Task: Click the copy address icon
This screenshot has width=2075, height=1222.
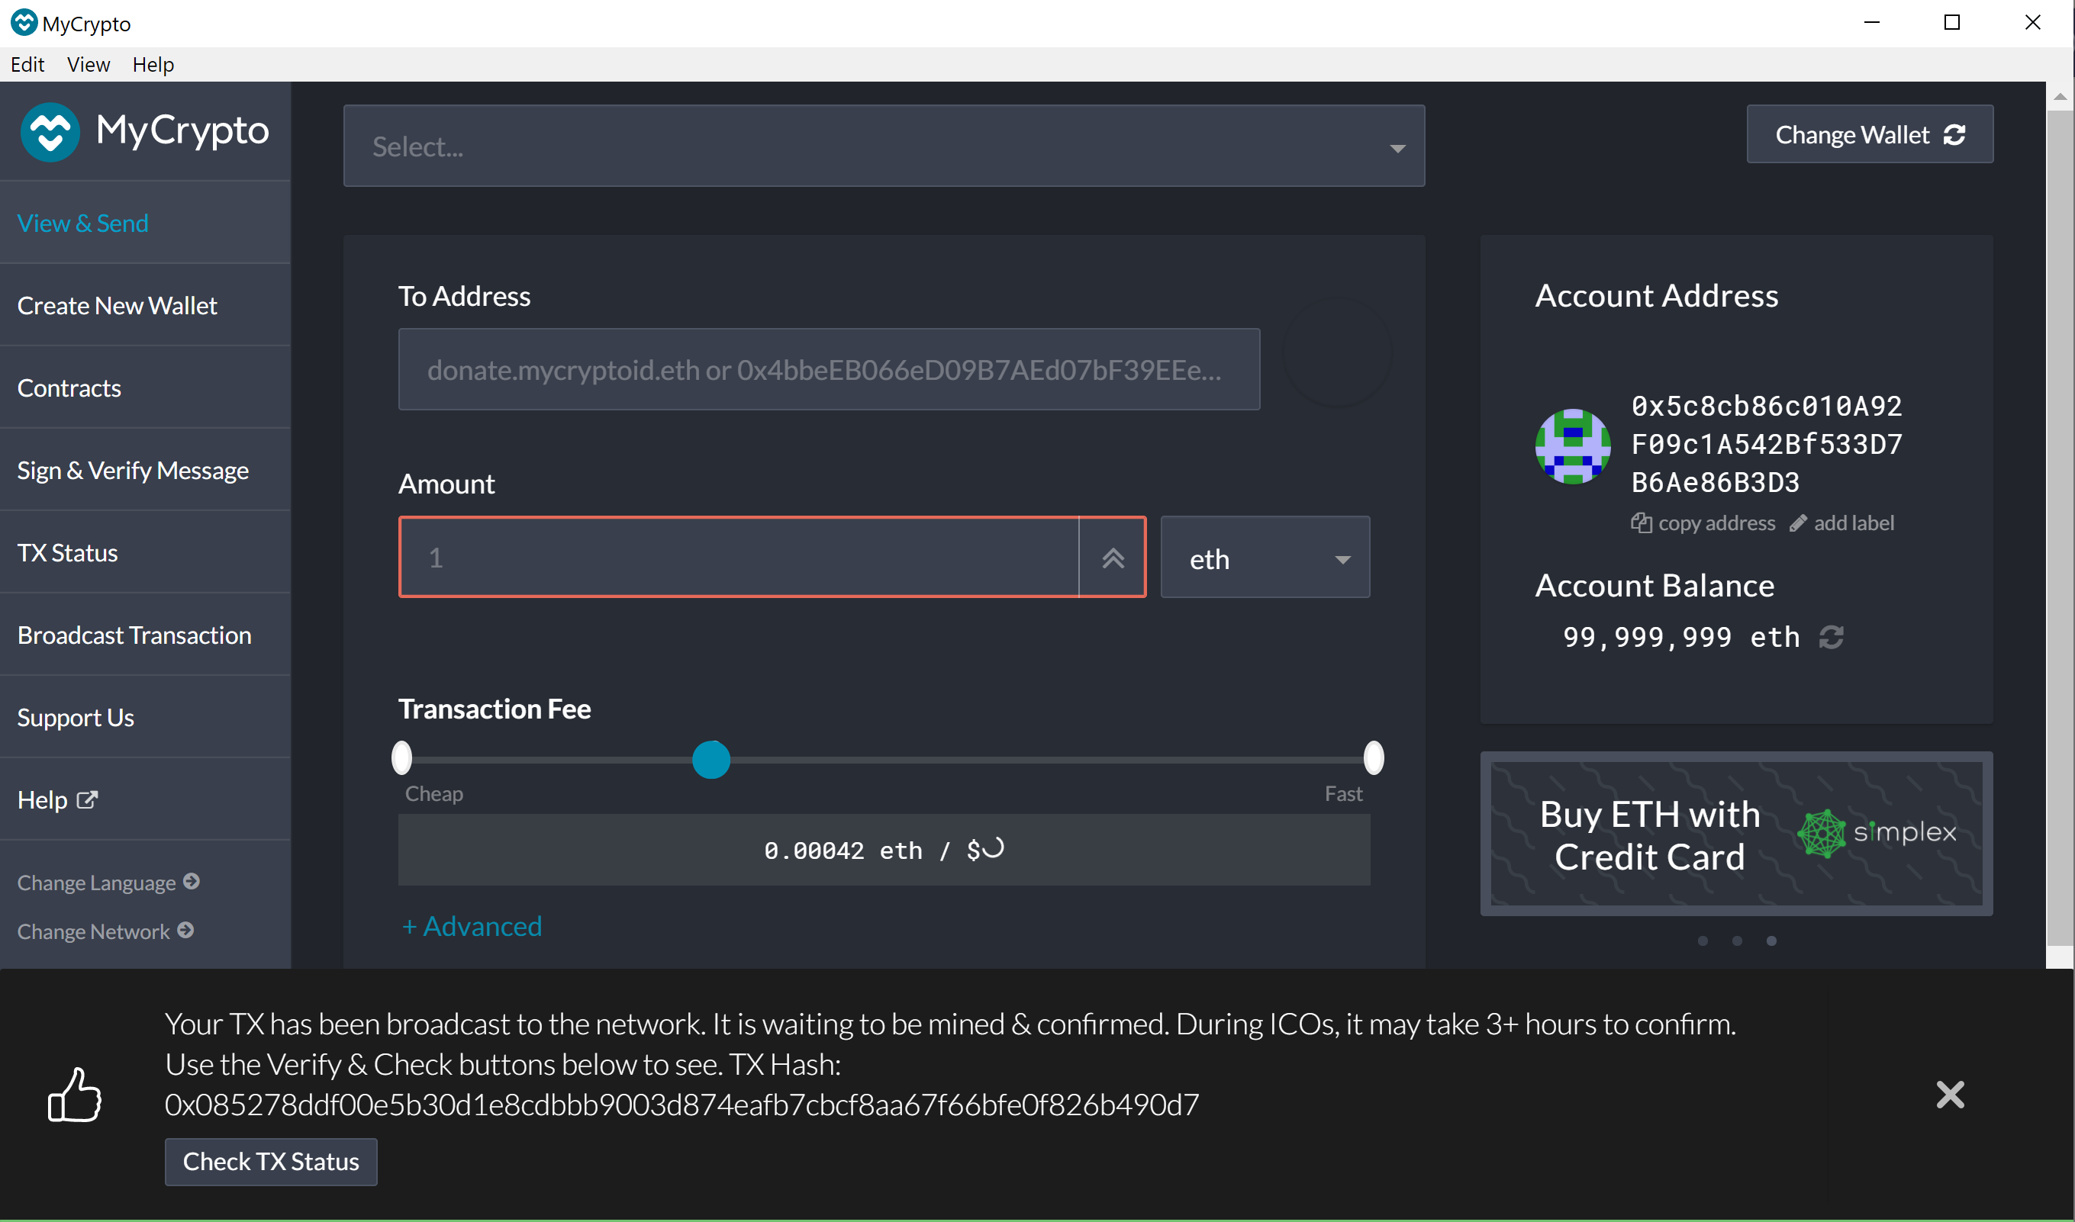Action: 1641,523
